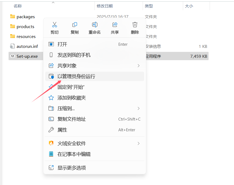Click the 重命名 (Rename) icon
Viewport: 234px width, 185px height.
point(95,24)
